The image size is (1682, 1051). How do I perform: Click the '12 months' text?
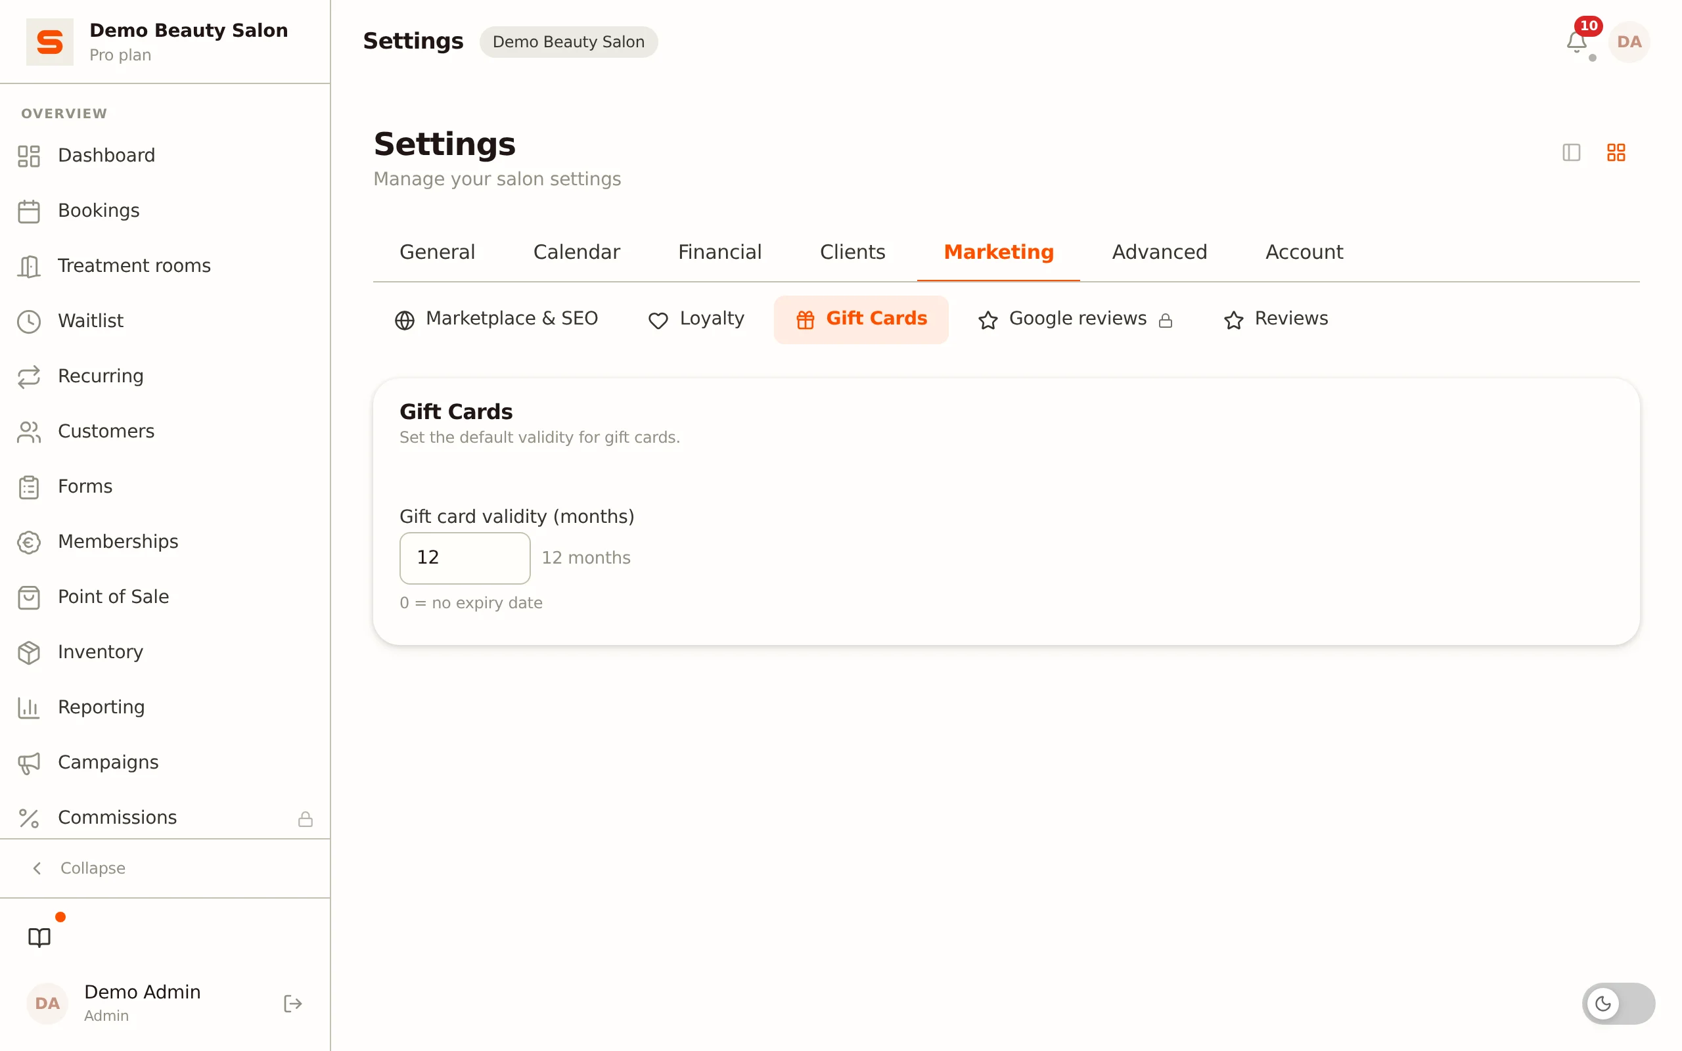pos(586,558)
